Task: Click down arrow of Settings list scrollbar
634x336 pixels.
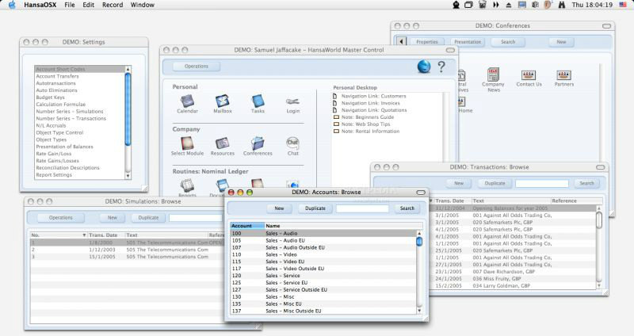Action: pyautogui.click(x=128, y=176)
